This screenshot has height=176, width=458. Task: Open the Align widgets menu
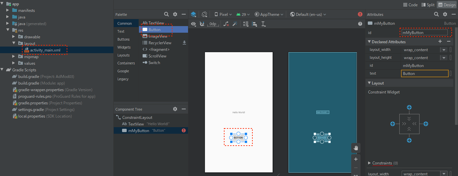[x=255, y=24]
